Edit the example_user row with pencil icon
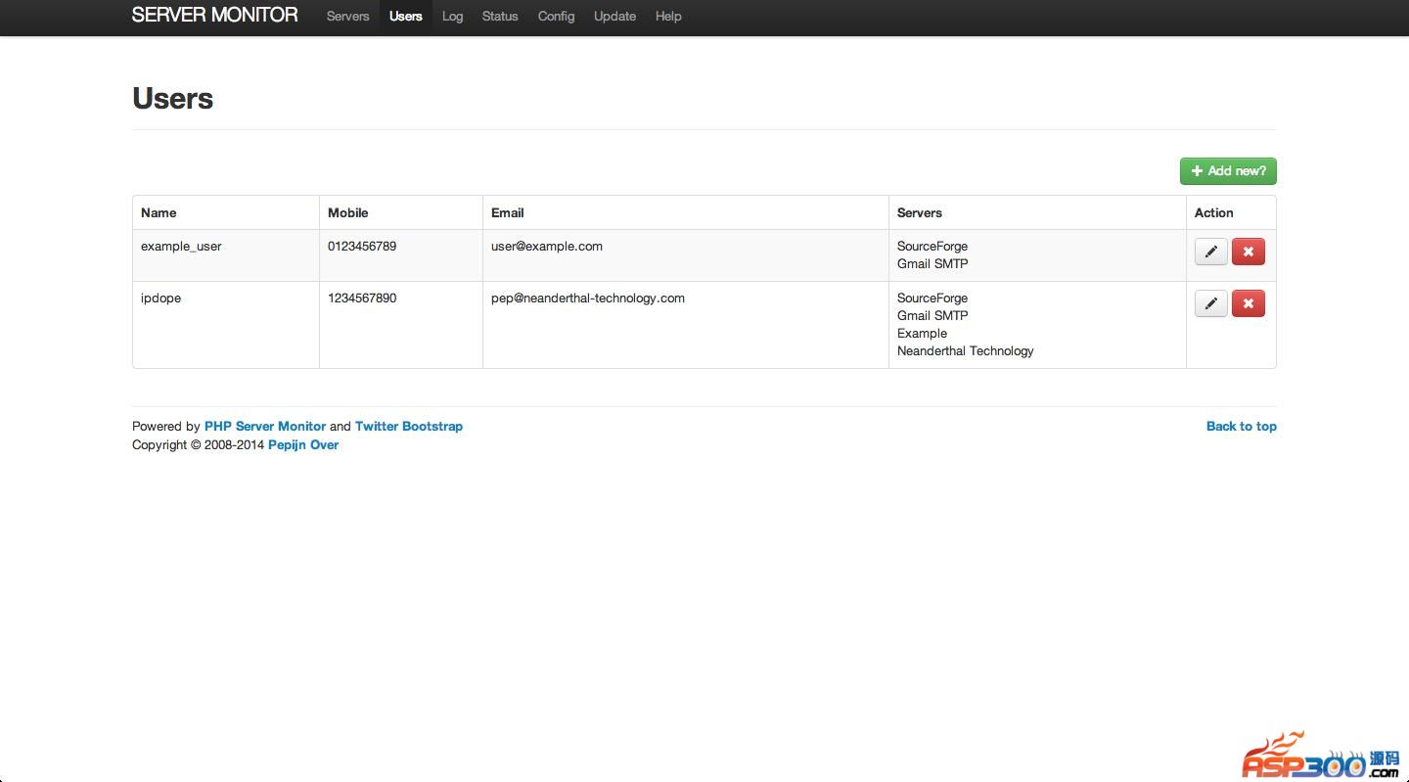The height and width of the screenshot is (782, 1409). pyautogui.click(x=1210, y=252)
